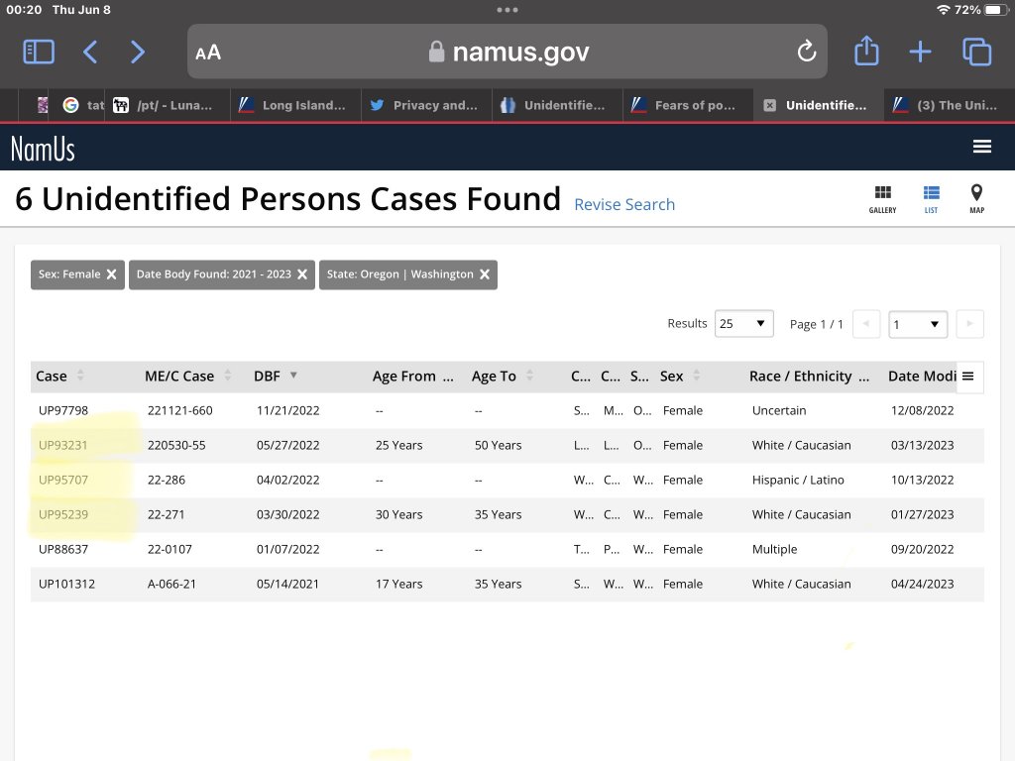
Task: Remove the Oregon | Washington state filter
Action: [x=485, y=274]
